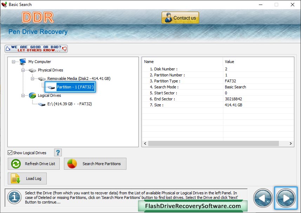Click the value 'Basic Search' in the table

(235, 87)
